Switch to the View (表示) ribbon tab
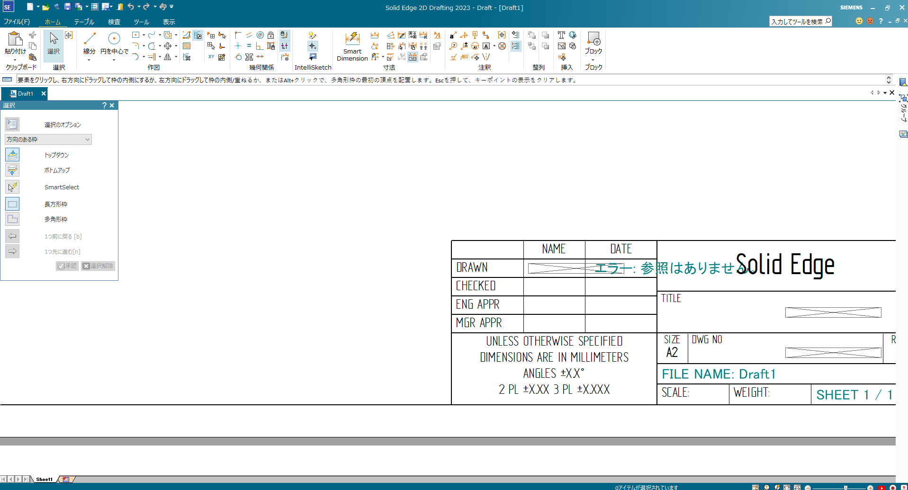Image resolution: width=908 pixels, height=490 pixels. (169, 22)
